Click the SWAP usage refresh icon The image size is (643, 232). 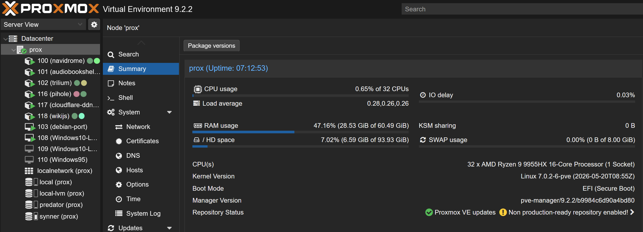click(x=423, y=140)
